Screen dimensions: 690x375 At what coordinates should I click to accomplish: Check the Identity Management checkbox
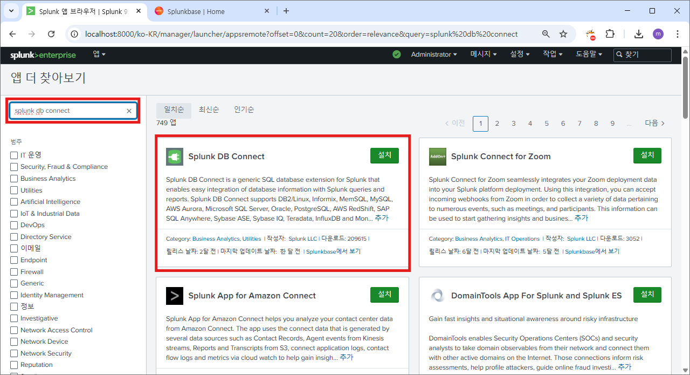(14, 295)
